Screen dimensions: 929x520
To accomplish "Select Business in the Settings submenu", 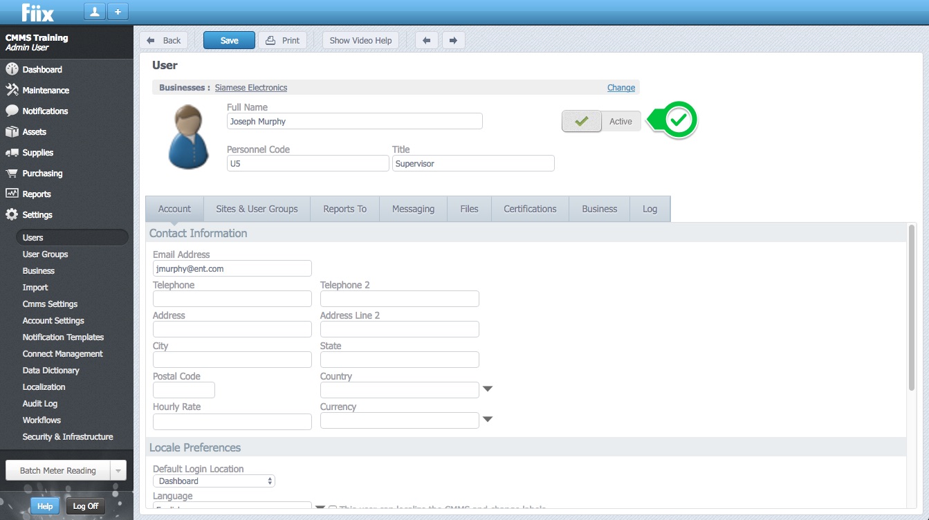I will (38, 270).
